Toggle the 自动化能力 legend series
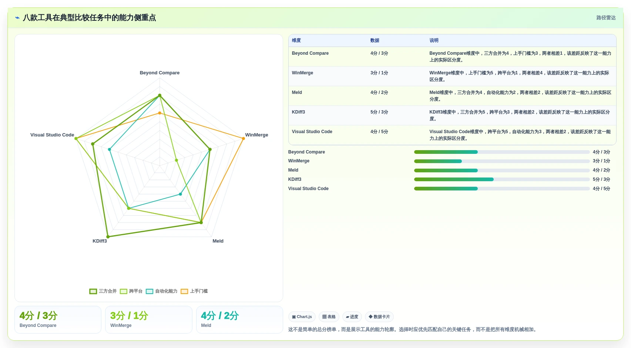The width and height of the screenshot is (631, 348). coord(161,291)
